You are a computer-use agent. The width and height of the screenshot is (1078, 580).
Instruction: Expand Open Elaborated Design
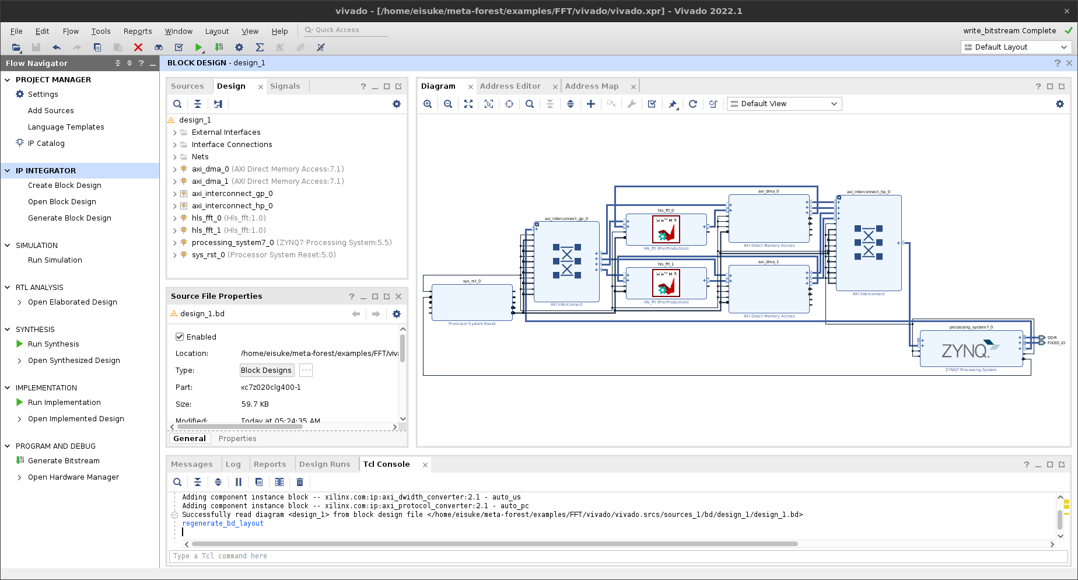[19, 302]
